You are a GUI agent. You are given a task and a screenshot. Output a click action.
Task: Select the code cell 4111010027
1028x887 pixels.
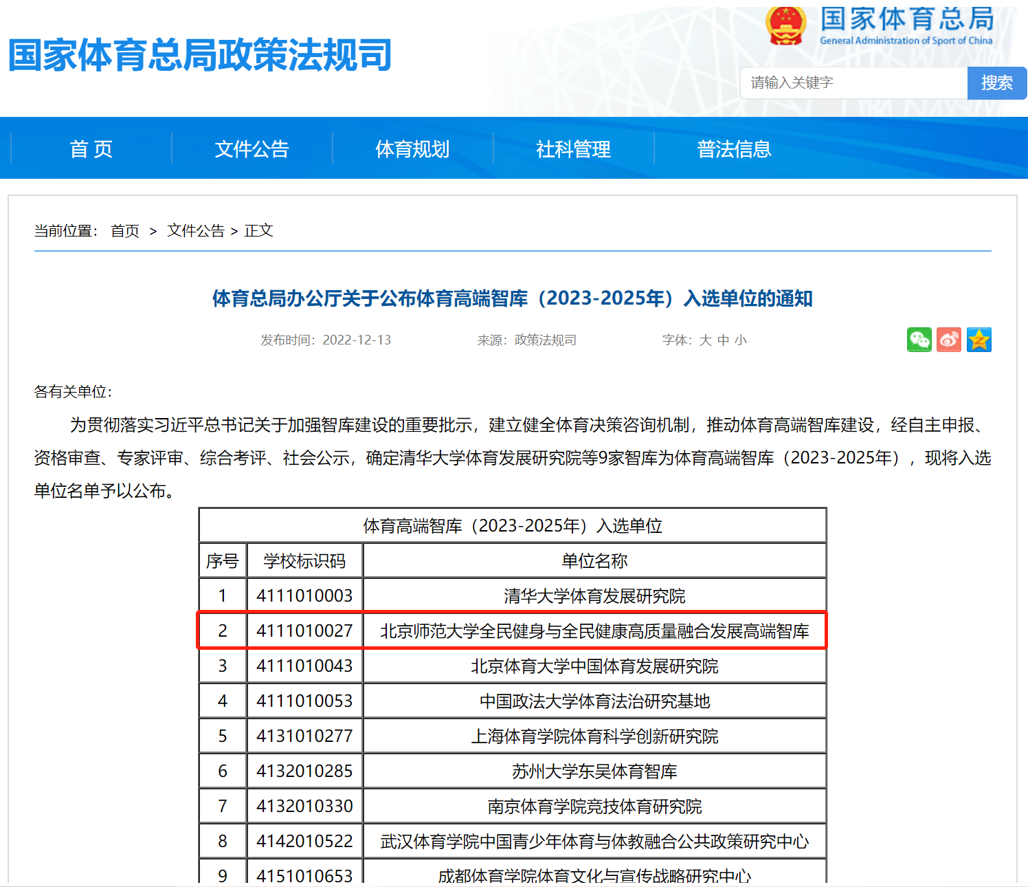point(304,631)
